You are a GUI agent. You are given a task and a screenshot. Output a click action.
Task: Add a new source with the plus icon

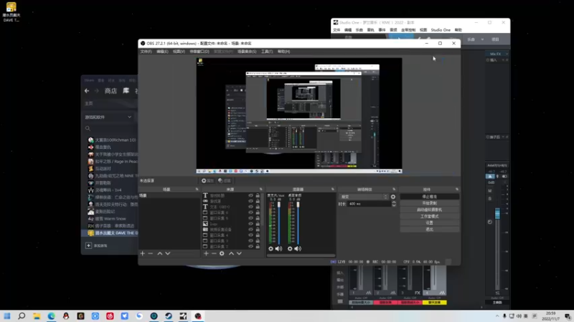point(206,253)
